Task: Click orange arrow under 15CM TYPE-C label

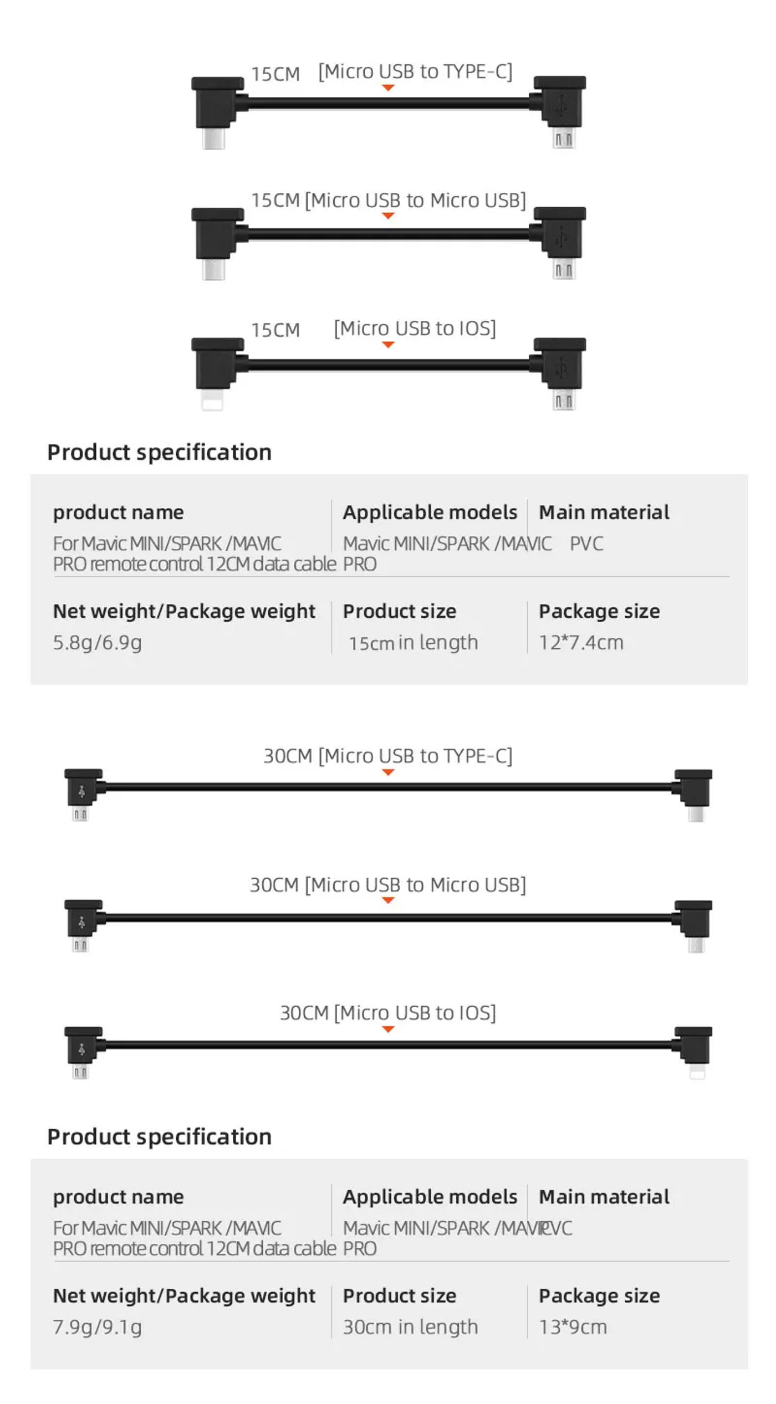Action: 388,88
